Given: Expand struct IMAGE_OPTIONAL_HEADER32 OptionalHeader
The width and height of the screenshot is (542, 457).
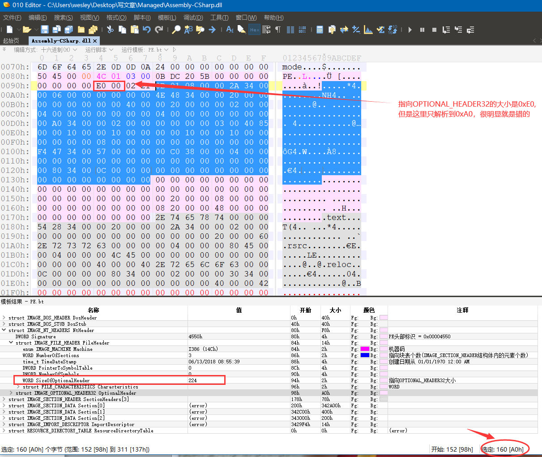Looking at the screenshot, I should click(11, 393).
